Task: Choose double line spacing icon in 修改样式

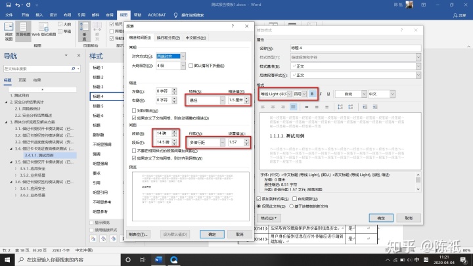Action: tap(327, 107)
